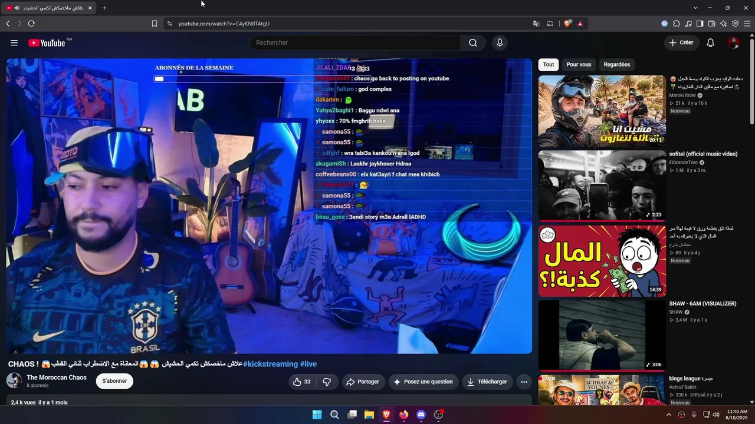Show hidden system tray icons
755x424 pixels.
click(x=669, y=415)
